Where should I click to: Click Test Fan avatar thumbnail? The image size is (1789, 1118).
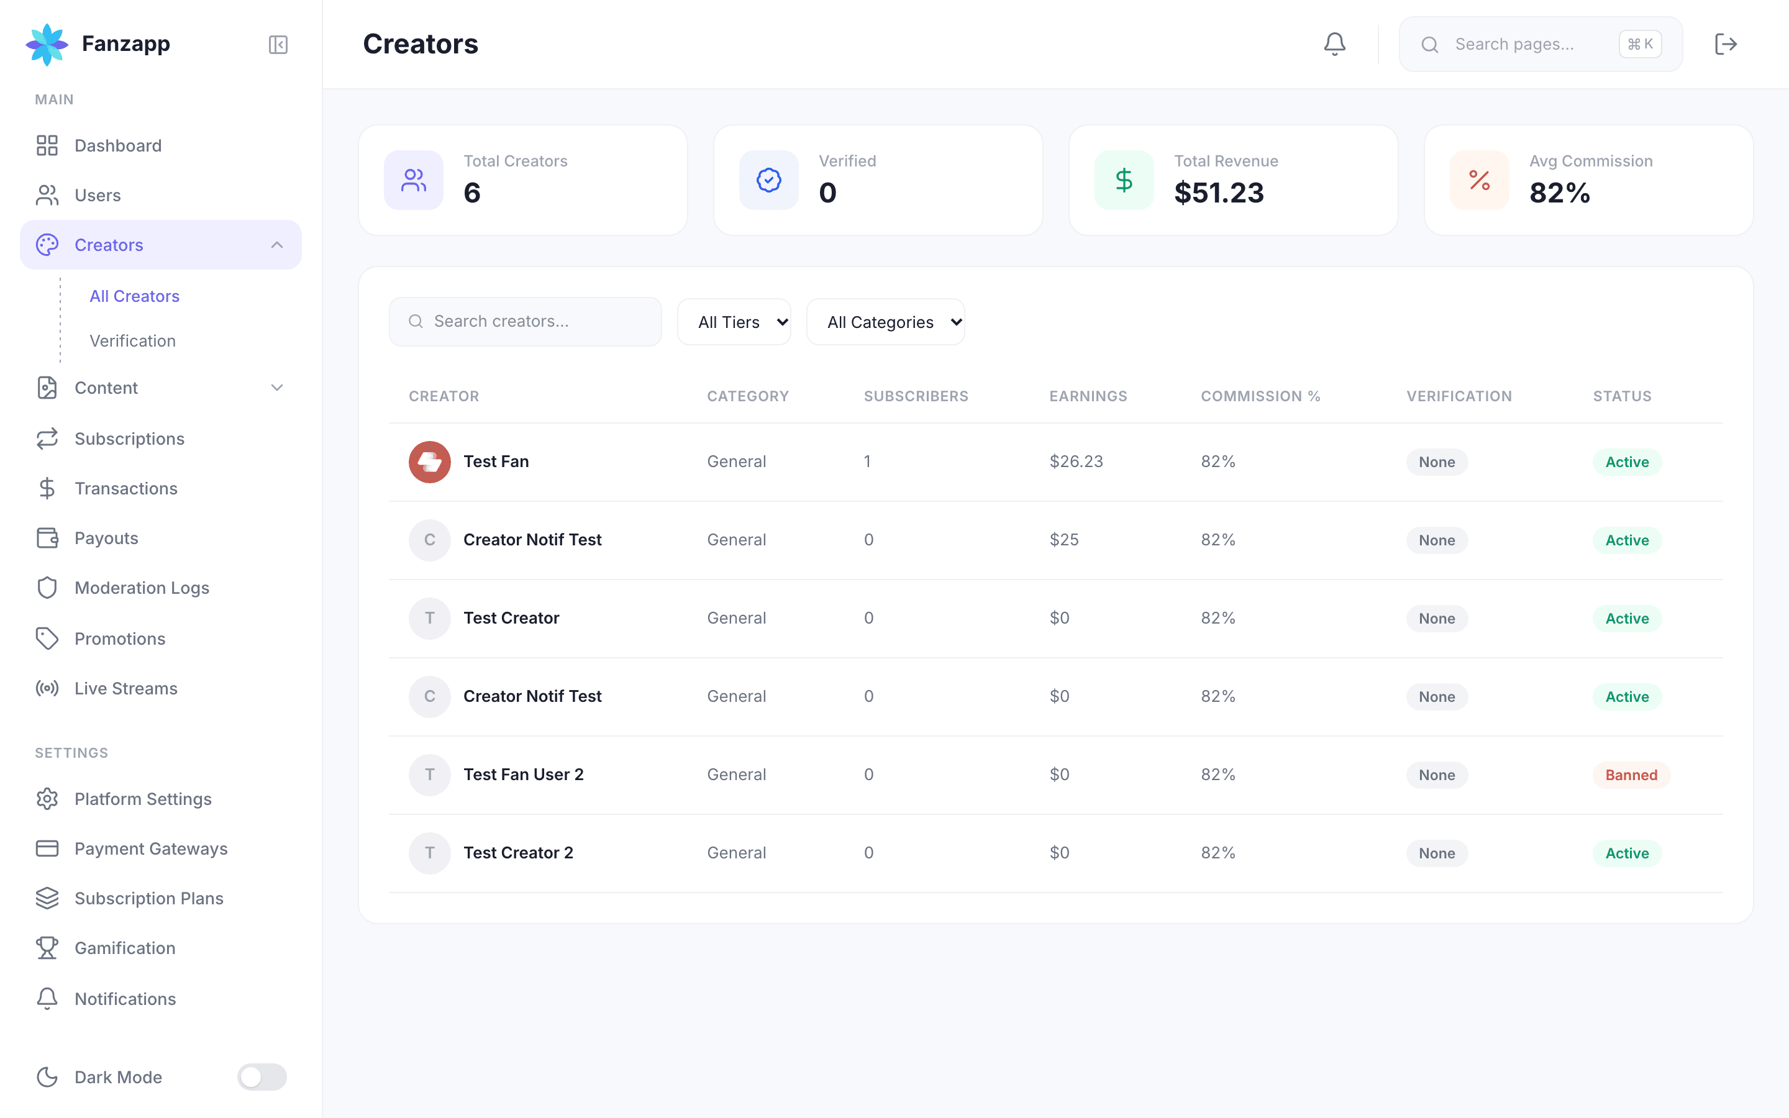point(429,461)
